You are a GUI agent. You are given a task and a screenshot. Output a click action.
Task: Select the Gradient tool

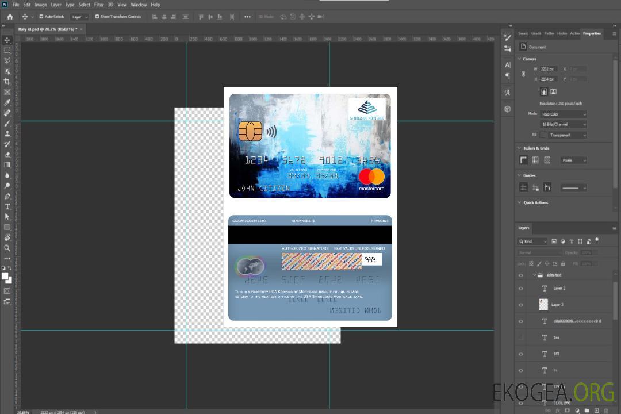coord(7,165)
